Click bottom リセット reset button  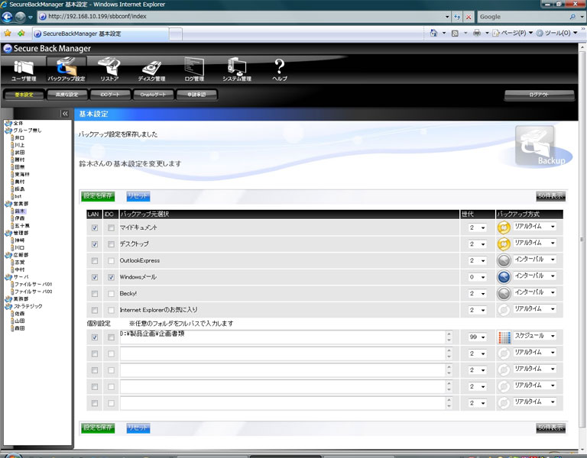tap(138, 427)
